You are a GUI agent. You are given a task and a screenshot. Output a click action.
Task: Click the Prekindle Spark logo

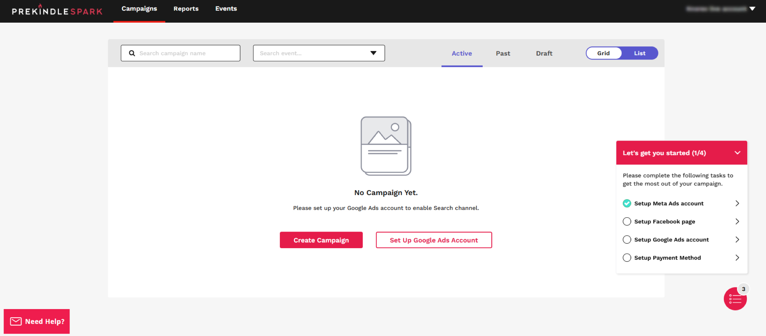(x=57, y=11)
